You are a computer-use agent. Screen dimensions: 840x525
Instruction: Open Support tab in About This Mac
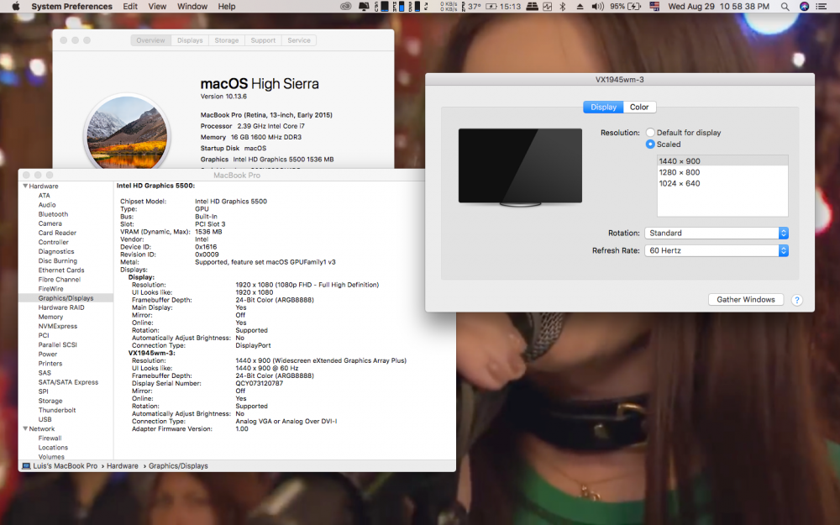point(263,40)
